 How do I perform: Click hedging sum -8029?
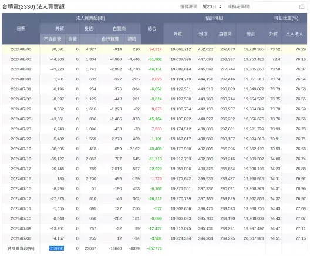134,248
